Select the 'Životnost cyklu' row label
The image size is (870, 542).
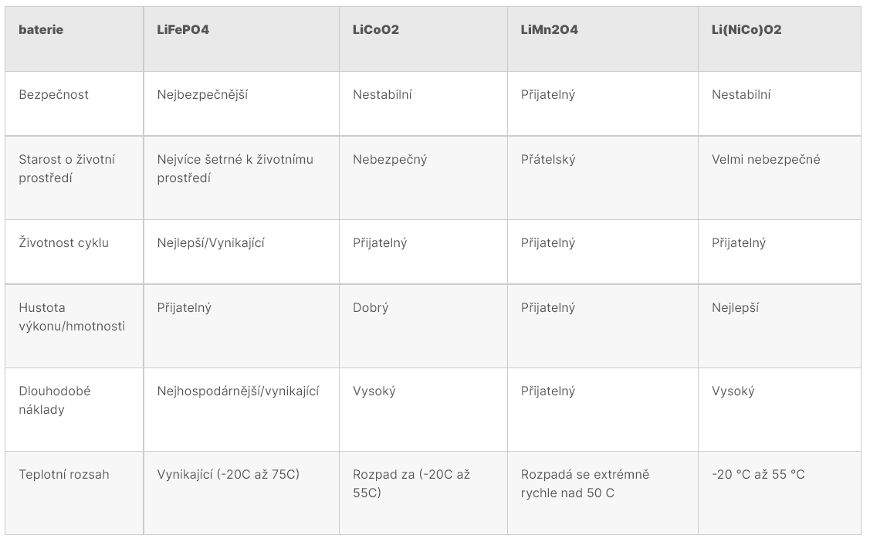[63, 243]
